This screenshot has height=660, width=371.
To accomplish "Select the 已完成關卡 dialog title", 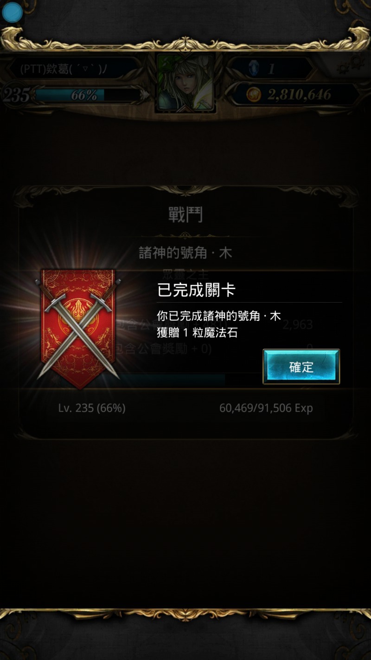I will click(x=196, y=290).
